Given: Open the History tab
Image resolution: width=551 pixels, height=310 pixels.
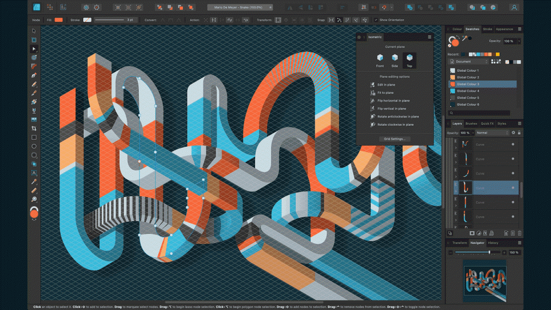Looking at the screenshot, I should [x=493, y=243].
